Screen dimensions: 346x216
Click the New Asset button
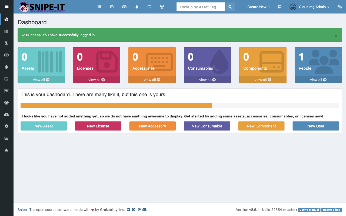pyautogui.click(x=44, y=126)
